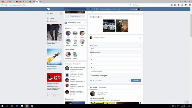
Task: Open Документы in the left sidebar
Action: click(53, 21)
